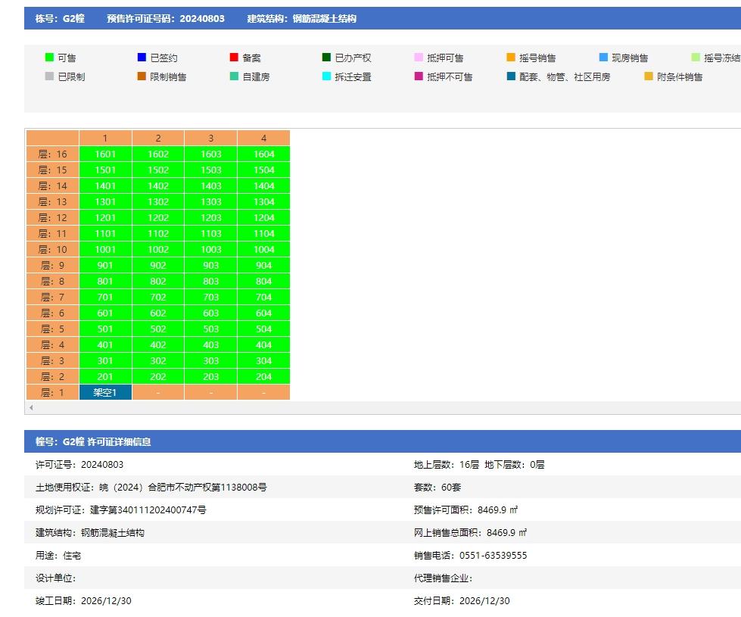Click the 层: 5 row header
The width and height of the screenshot is (741, 617).
[52, 329]
